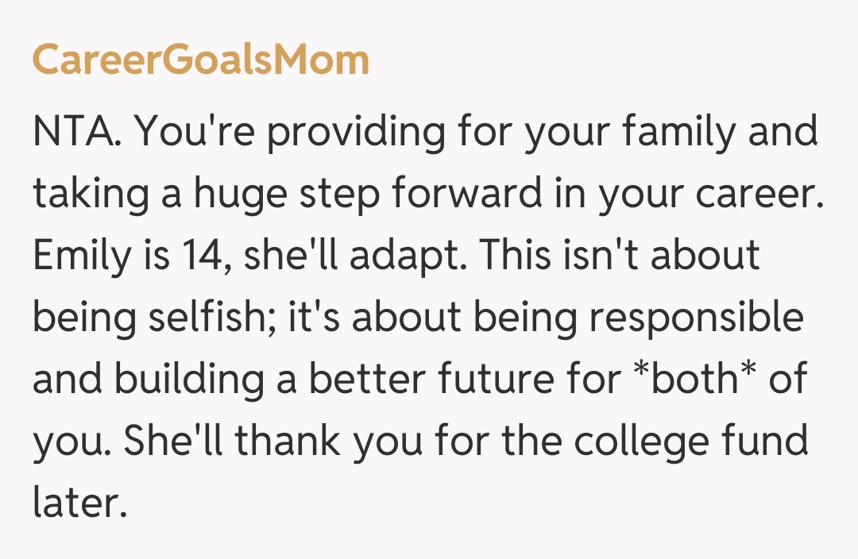858x559 pixels.
Task: Click the number '14' in the comment
Action: (x=193, y=254)
